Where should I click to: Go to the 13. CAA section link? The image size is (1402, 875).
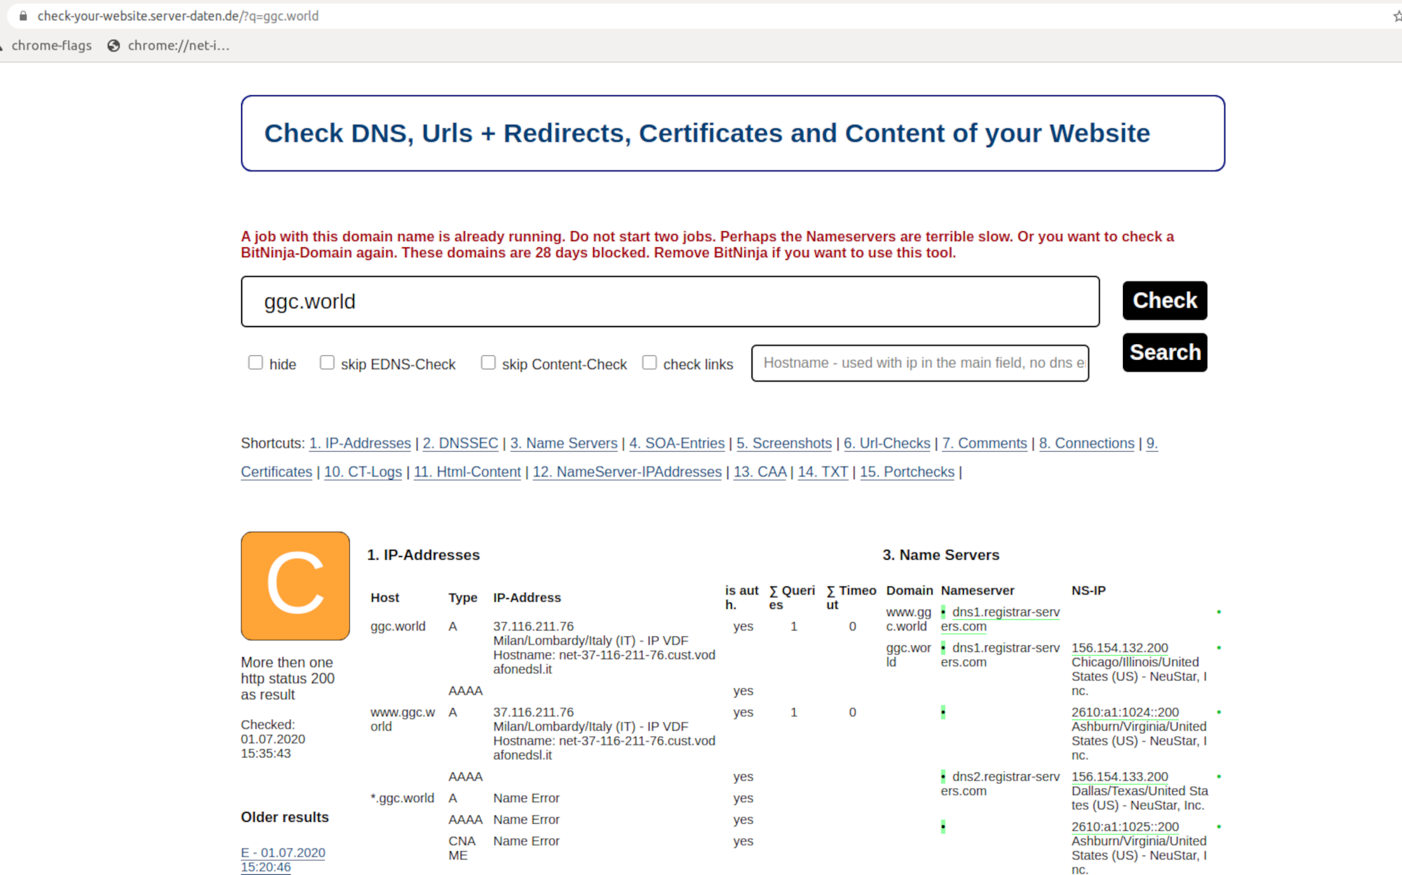coord(759,472)
